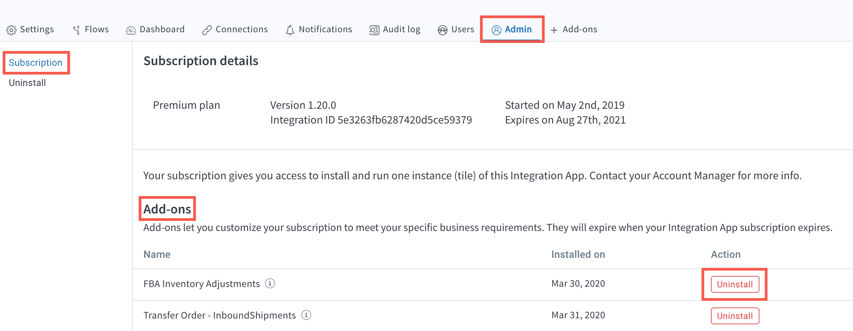This screenshot has width=853, height=331.
Task: Click the Mar 31, 2020 install date
Action: (578, 315)
